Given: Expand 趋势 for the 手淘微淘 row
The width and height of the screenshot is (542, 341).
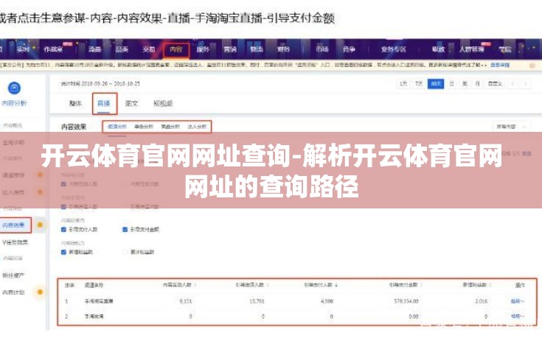Looking at the screenshot, I should point(517,316).
